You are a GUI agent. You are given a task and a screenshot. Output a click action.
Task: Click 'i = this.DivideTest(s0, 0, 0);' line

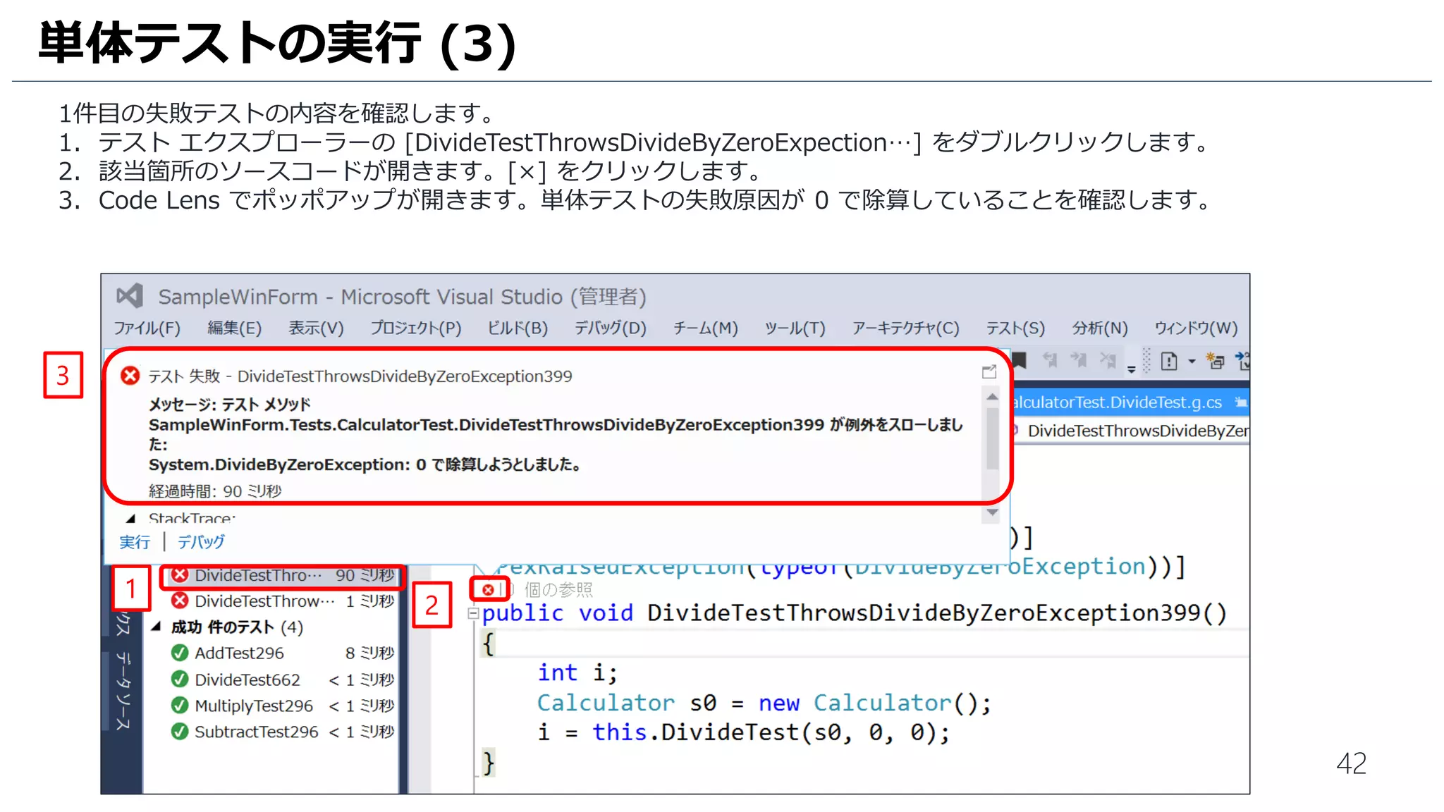pyautogui.click(x=744, y=732)
